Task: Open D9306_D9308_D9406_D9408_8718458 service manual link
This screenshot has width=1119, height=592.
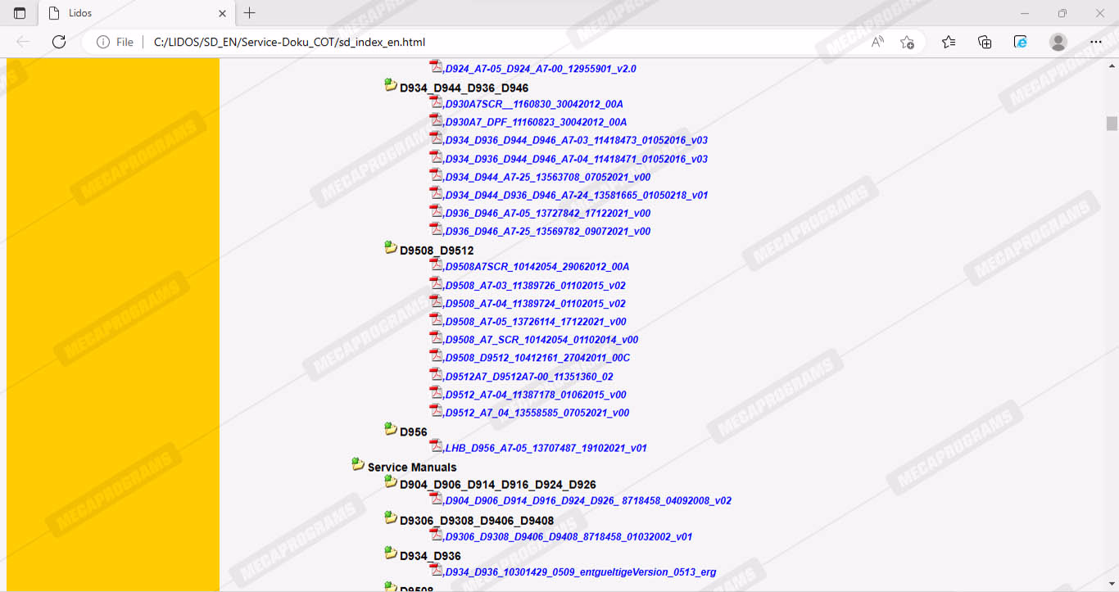Action: [569, 537]
